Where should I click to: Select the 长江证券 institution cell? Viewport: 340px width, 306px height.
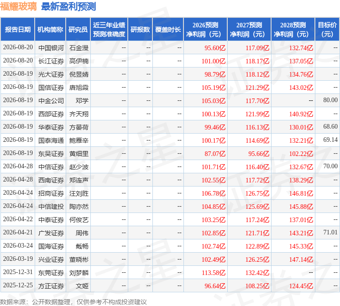click(51, 61)
